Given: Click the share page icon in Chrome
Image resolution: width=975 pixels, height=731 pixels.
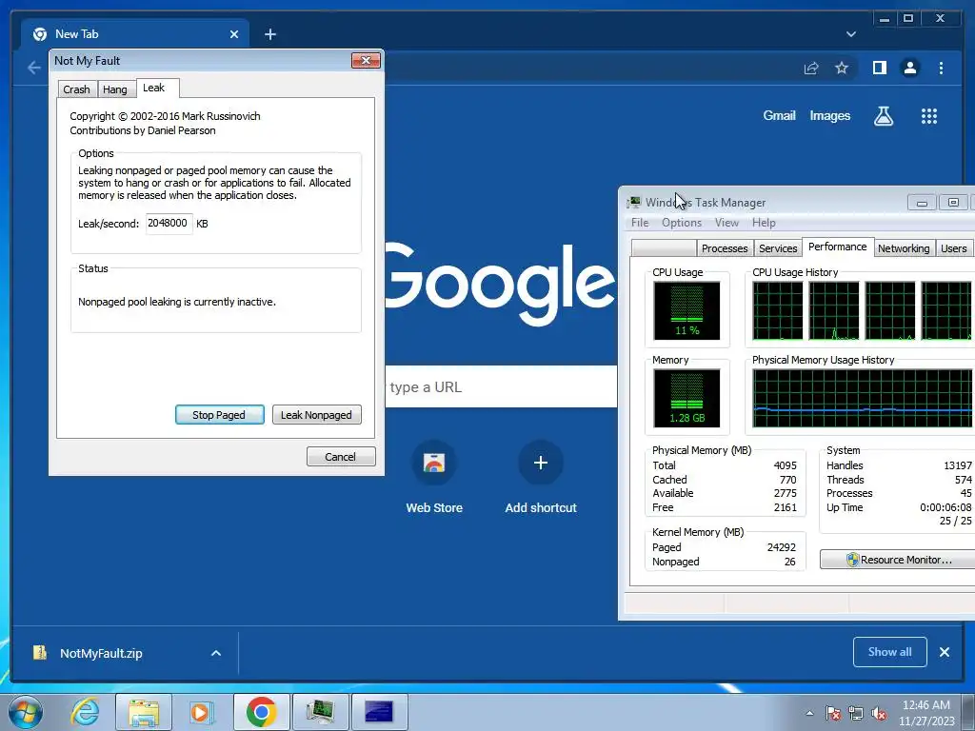Looking at the screenshot, I should coord(811,68).
